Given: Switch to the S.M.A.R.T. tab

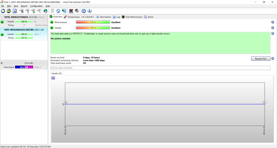Looking at the screenshot, I should (x=88, y=17).
